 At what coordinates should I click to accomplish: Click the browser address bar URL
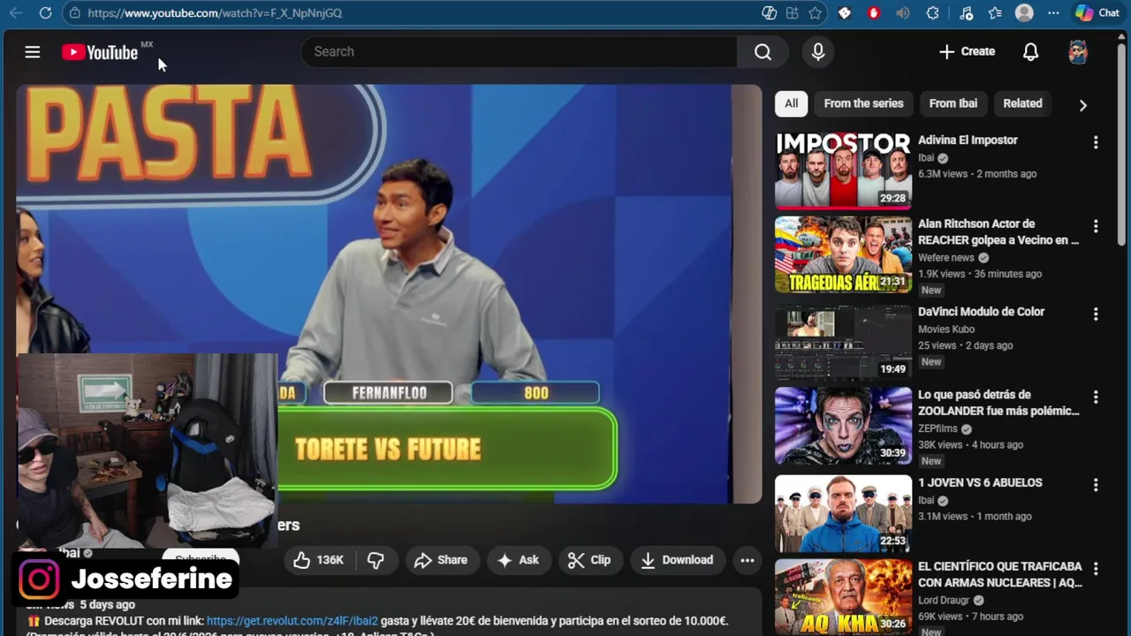point(215,13)
